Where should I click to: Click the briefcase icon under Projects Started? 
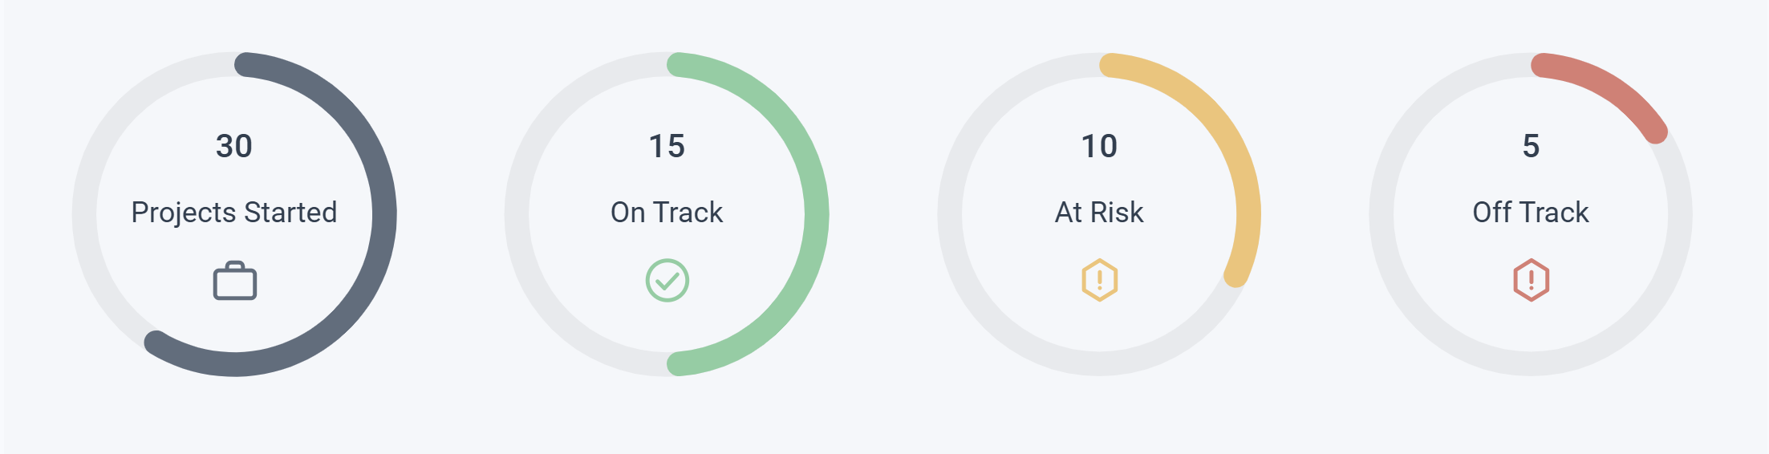234,281
